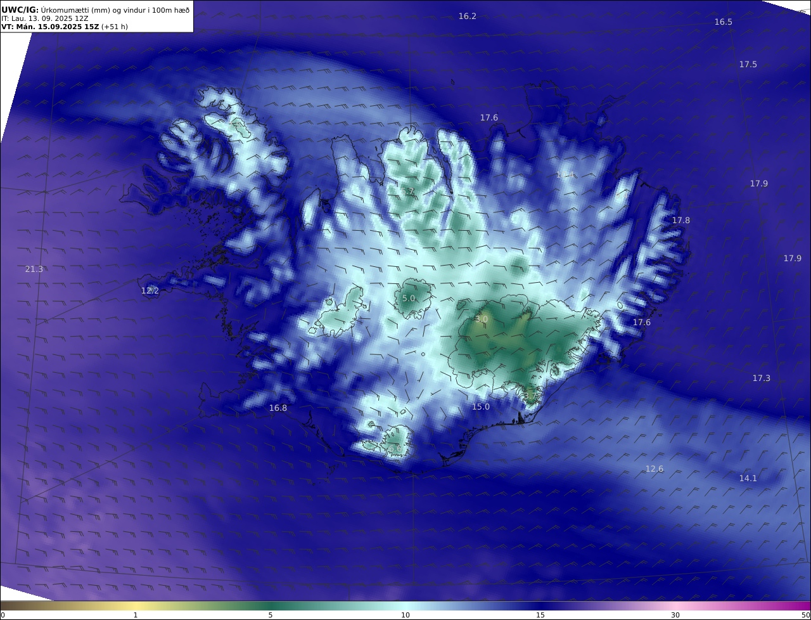
Task: Click the 5.0 value on Hofsjökull glacier
Action: (409, 298)
